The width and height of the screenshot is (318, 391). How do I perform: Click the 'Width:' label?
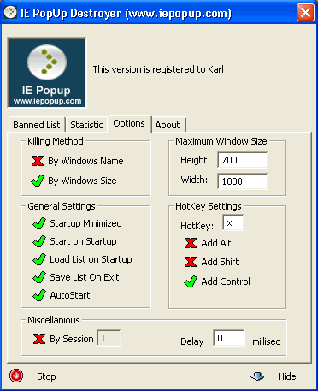click(194, 180)
